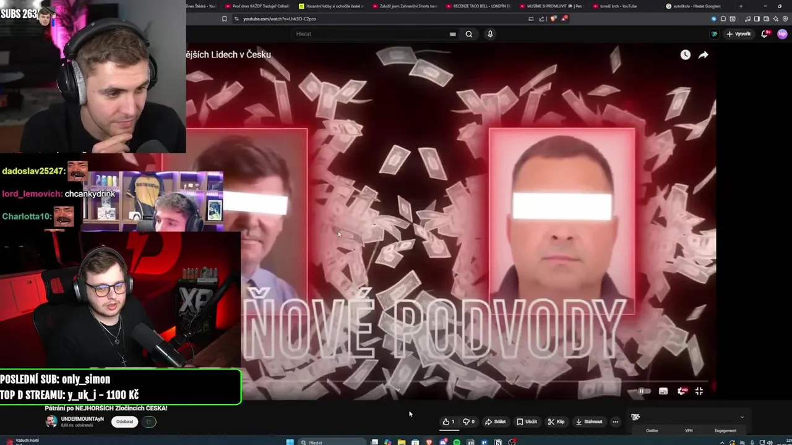This screenshot has height=445, width=792.
Task: Expand the extension panel chevron
Action: [x=742, y=417]
